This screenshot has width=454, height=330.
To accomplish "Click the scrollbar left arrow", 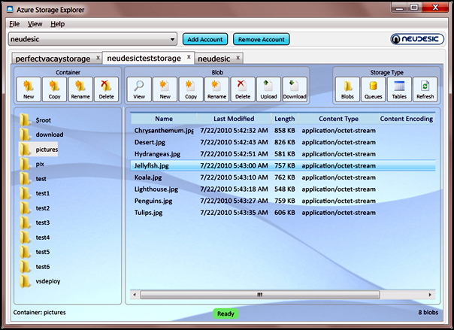I will point(135,295).
